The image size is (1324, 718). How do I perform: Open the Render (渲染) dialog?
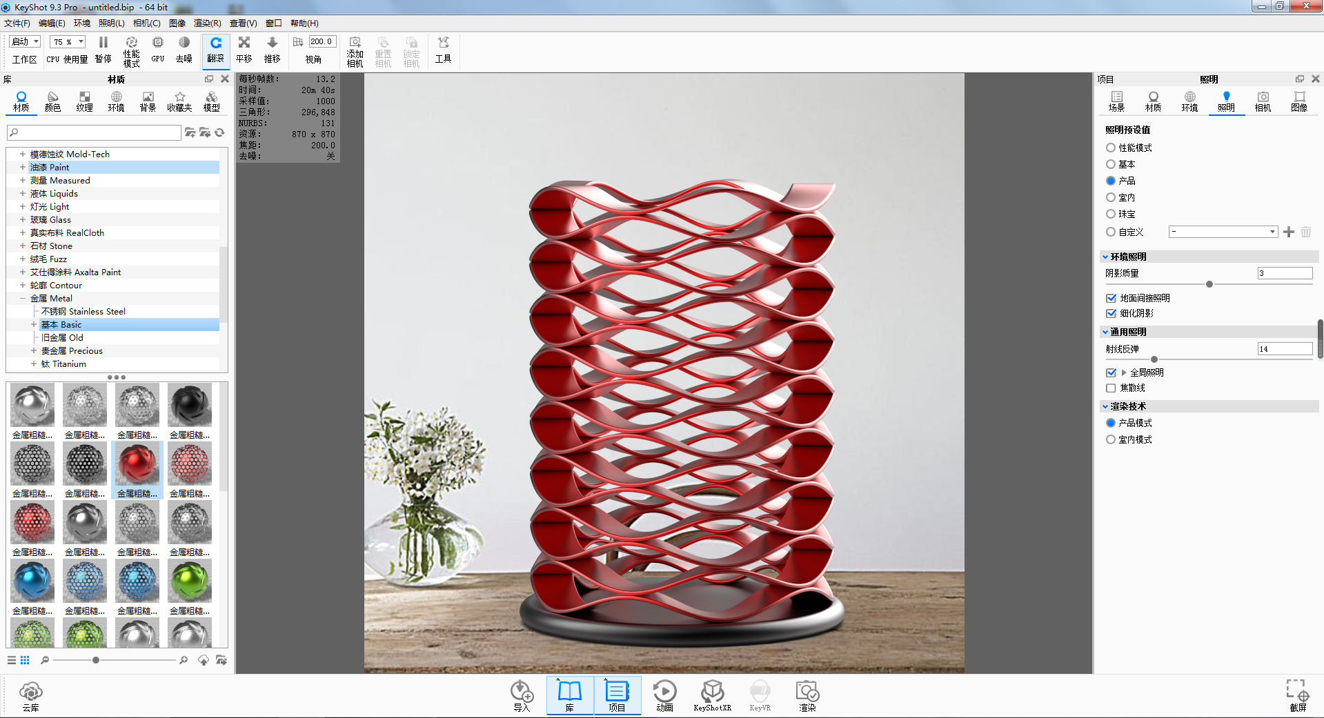[x=807, y=695]
